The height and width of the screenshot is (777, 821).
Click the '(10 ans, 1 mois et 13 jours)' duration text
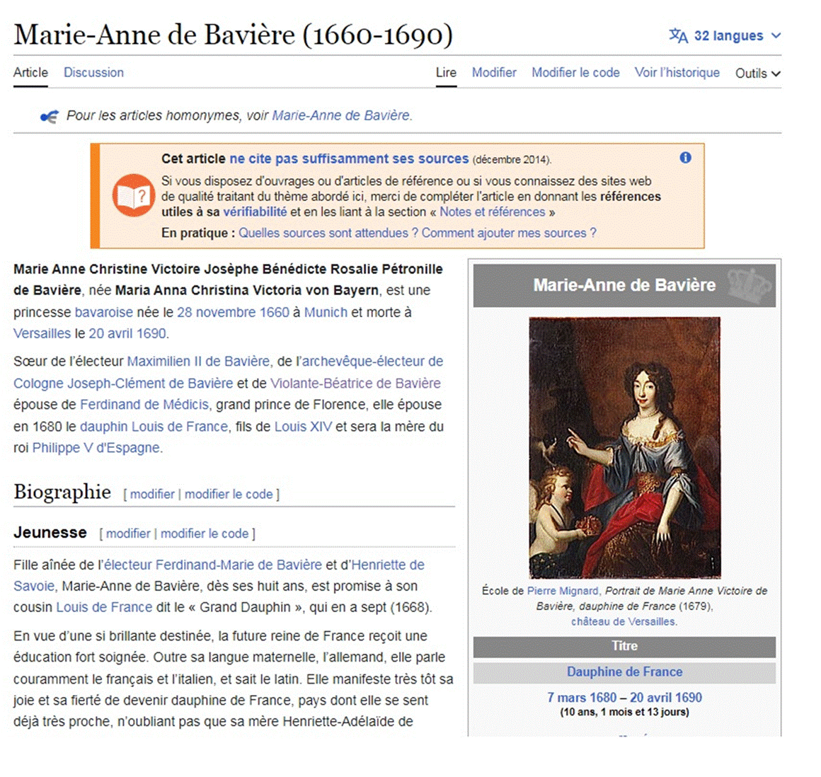pos(625,712)
